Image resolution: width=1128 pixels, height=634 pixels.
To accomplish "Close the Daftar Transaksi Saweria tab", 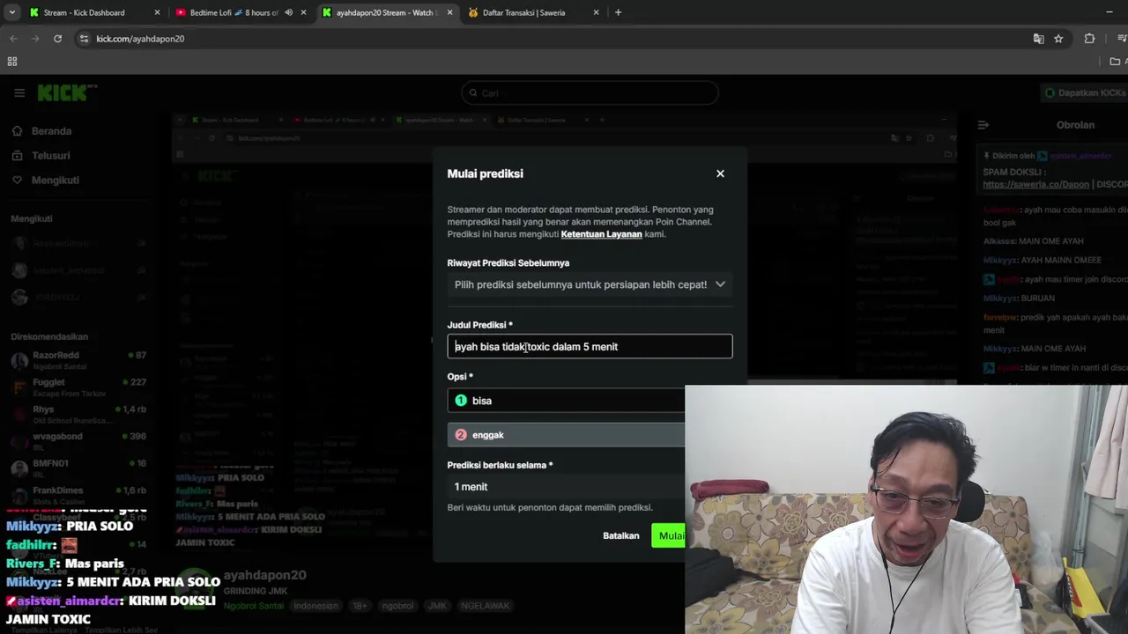I will [596, 12].
